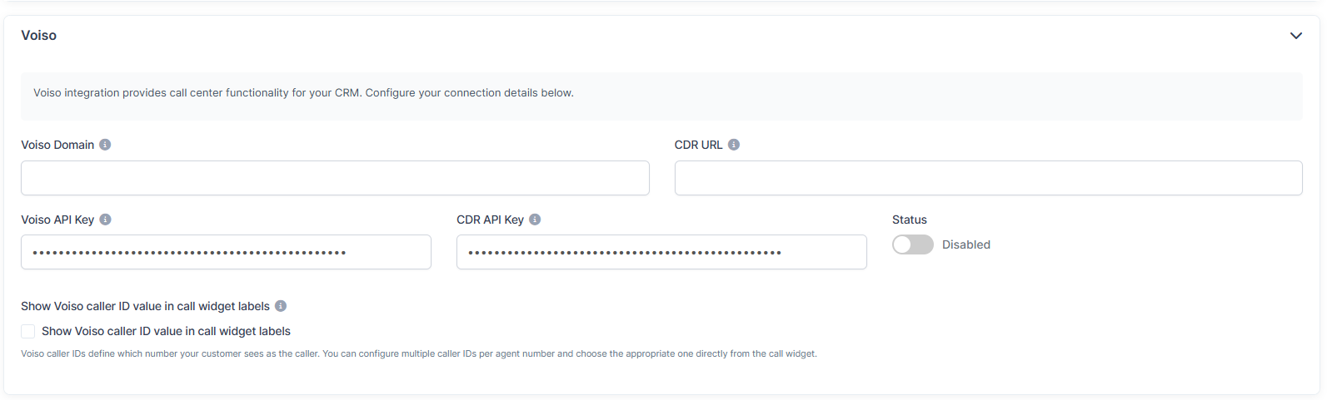Click the CDR API Key label text
1327x400 pixels.
(490, 220)
